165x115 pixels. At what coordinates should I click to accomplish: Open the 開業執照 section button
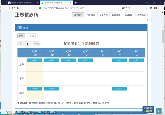tap(142, 15)
